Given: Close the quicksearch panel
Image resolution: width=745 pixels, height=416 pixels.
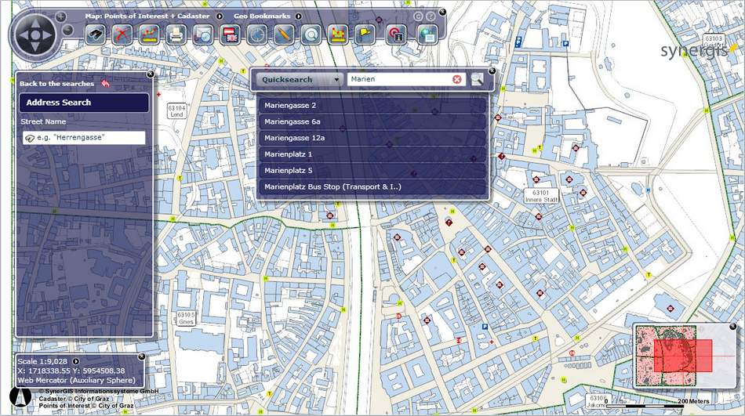Looking at the screenshot, I should [x=492, y=71].
